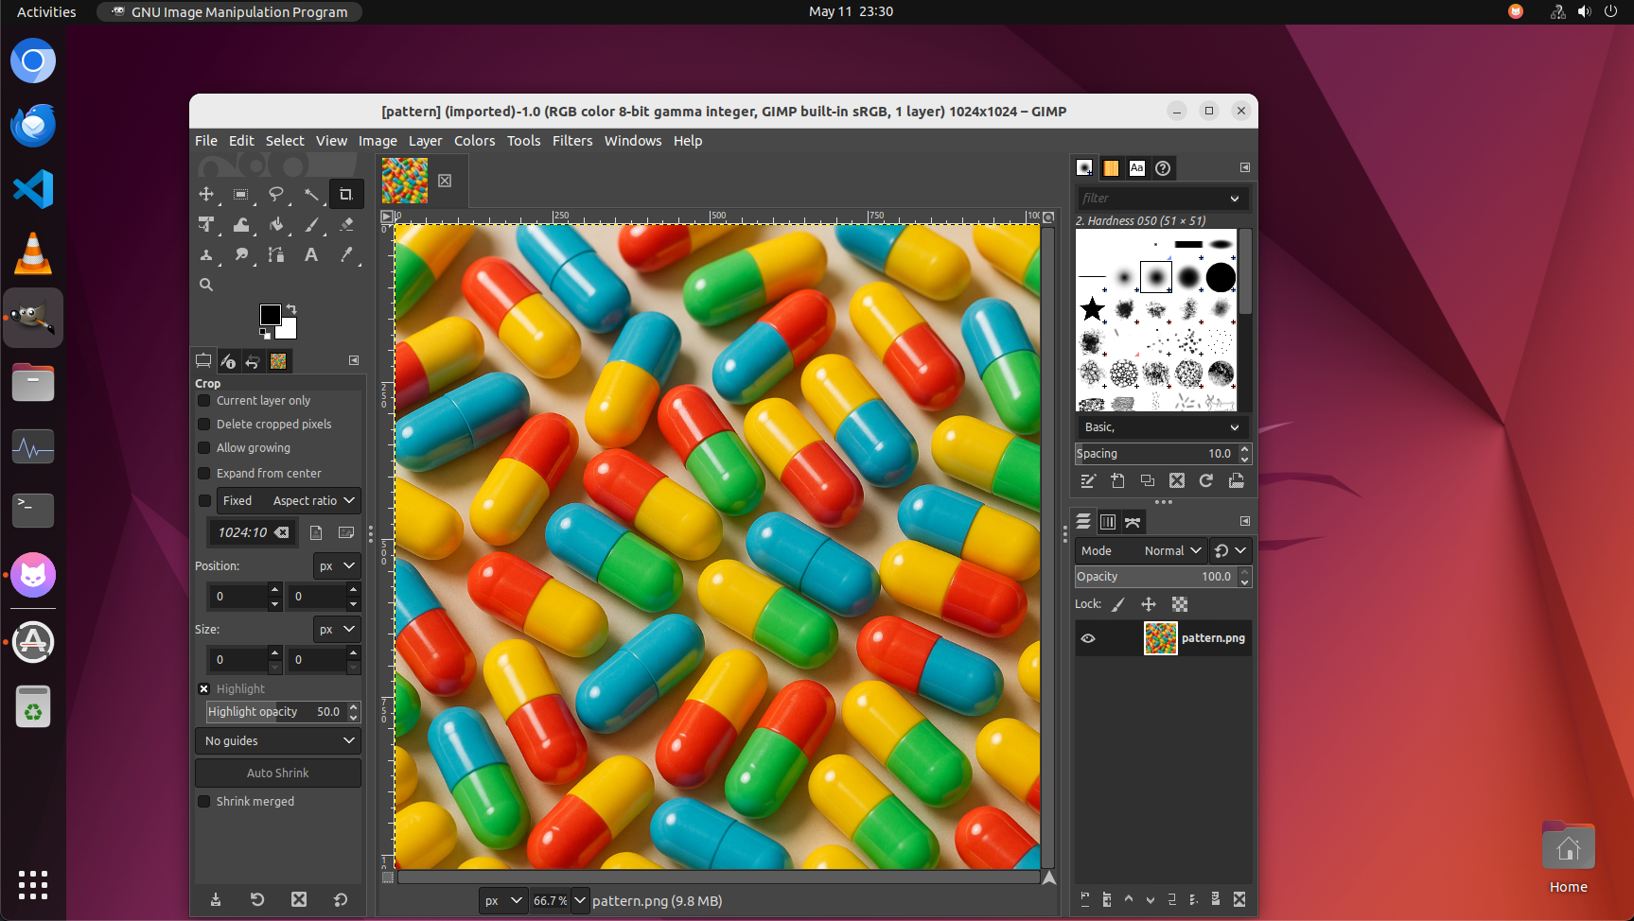Activate the Eraser tool
This screenshot has width=1634, height=921.
pos(346,225)
